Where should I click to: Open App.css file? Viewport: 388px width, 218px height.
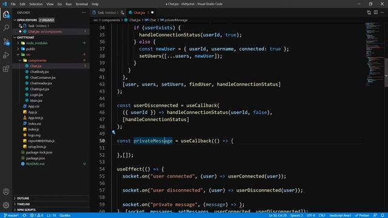pyautogui.click(x=34, y=107)
